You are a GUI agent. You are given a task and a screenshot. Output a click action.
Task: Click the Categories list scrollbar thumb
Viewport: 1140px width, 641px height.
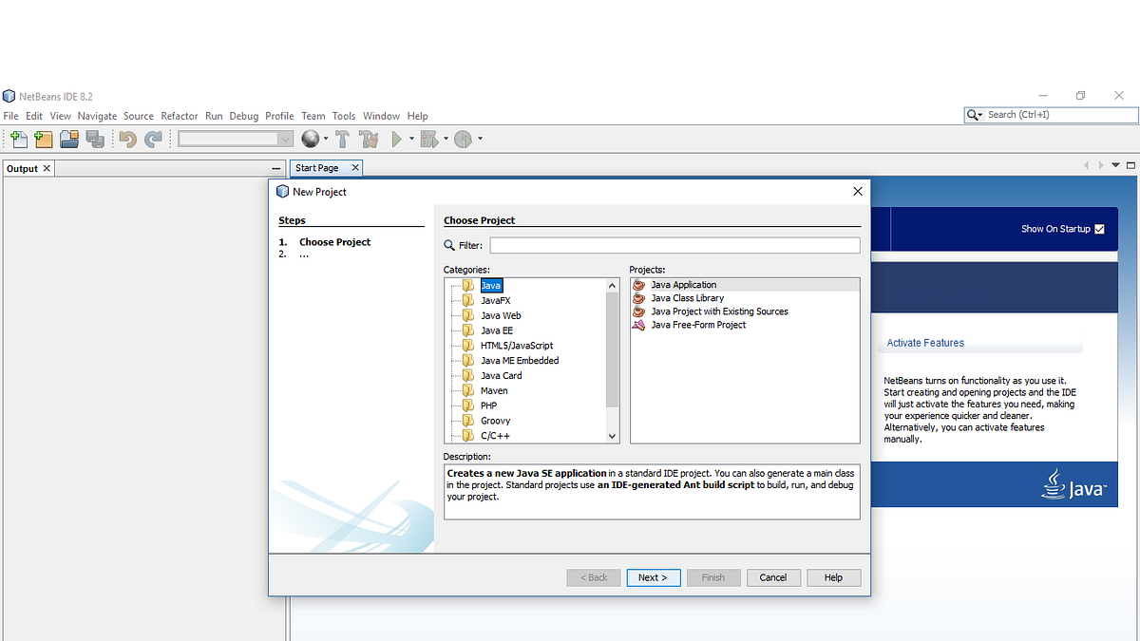(612, 349)
